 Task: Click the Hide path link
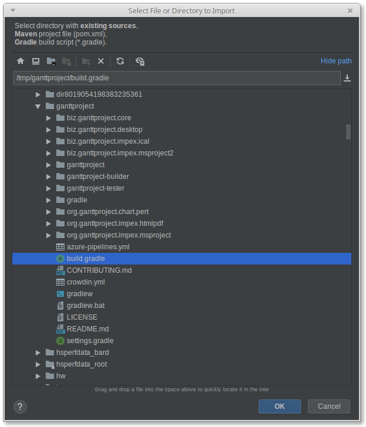[x=336, y=61]
